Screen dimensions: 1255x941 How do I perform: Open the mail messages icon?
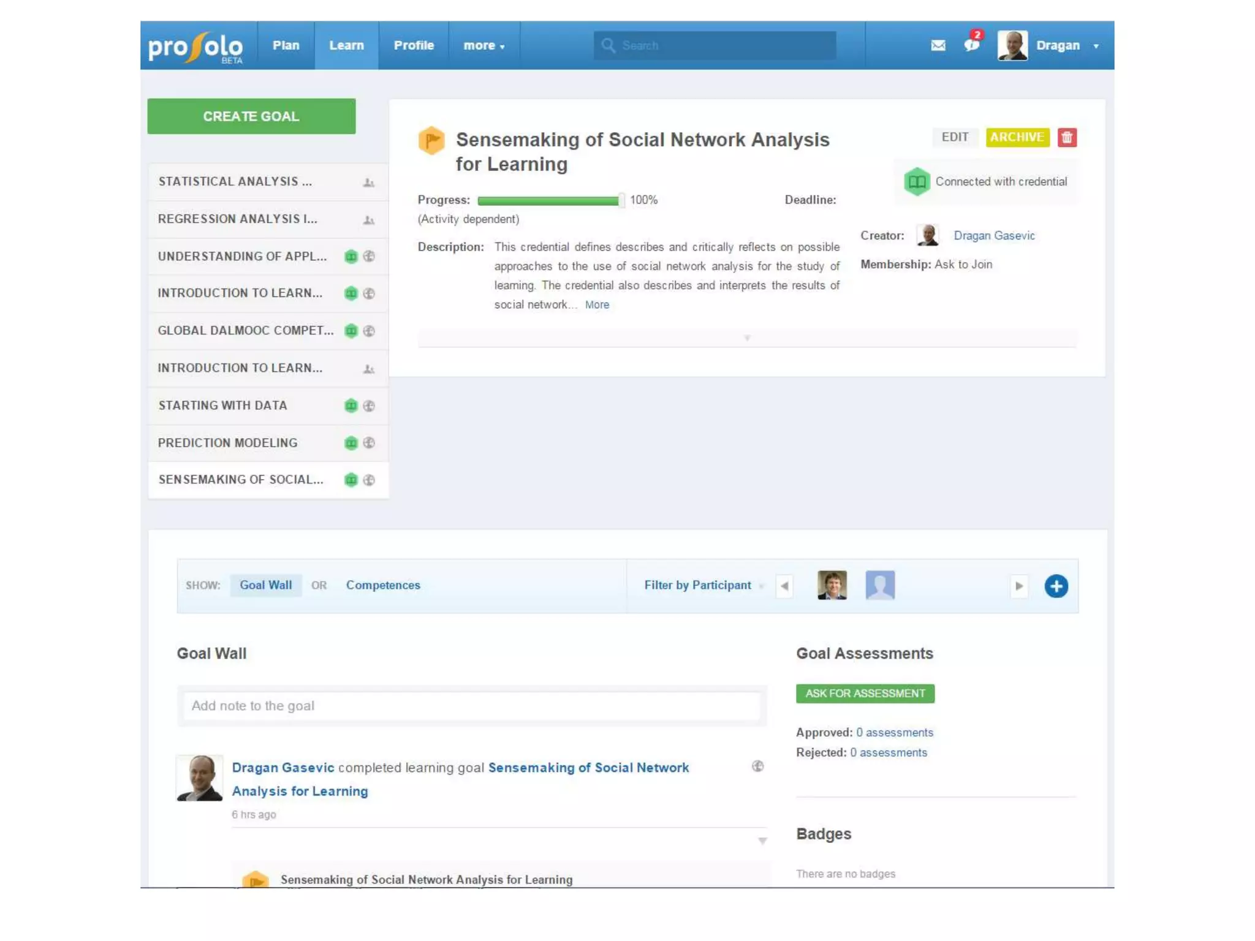[938, 45]
